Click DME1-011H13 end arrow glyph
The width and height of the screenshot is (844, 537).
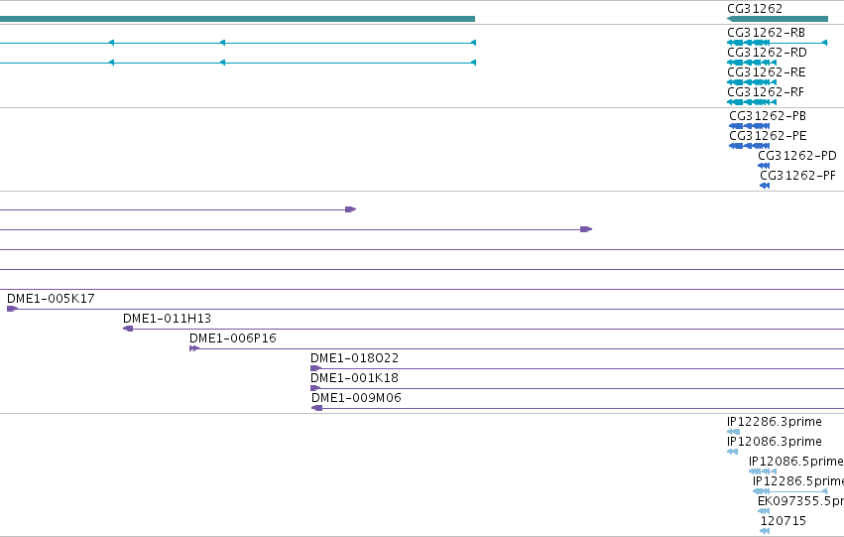tap(128, 329)
